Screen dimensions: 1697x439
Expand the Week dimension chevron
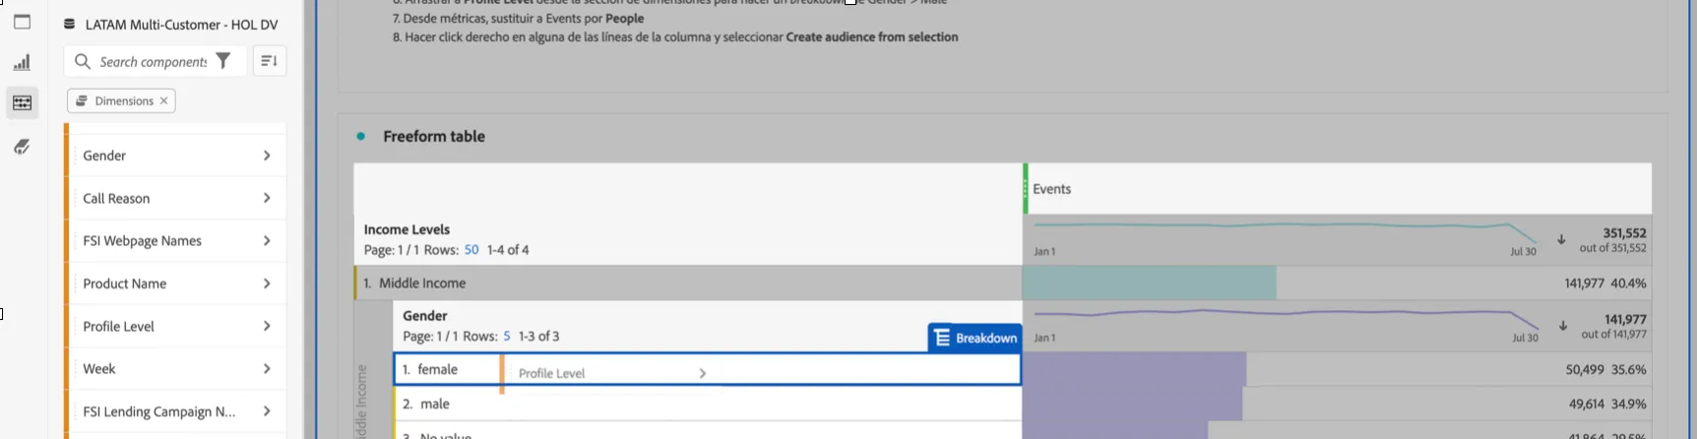267,368
